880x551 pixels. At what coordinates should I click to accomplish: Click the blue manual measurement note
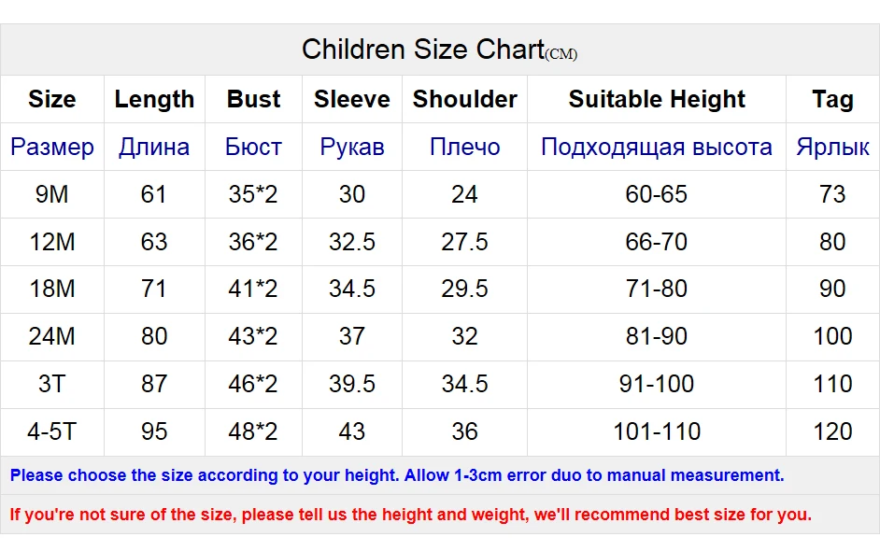pyautogui.click(x=397, y=475)
